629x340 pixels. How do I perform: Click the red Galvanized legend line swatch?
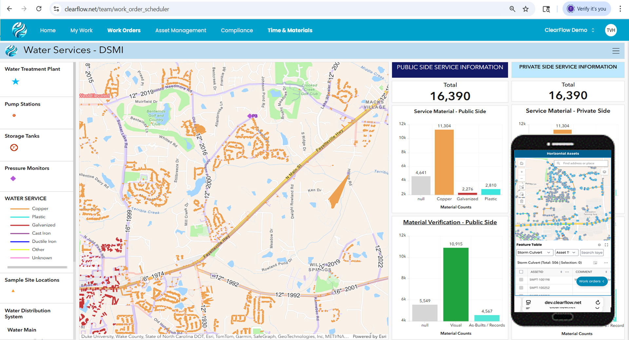(20, 225)
